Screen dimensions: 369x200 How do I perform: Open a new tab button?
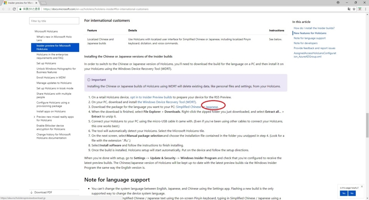click(x=44, y=3)
